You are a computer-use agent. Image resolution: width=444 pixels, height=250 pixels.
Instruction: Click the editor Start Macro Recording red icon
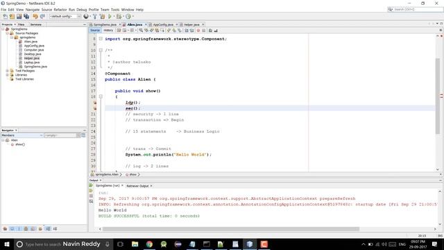(x=198, y=31)
